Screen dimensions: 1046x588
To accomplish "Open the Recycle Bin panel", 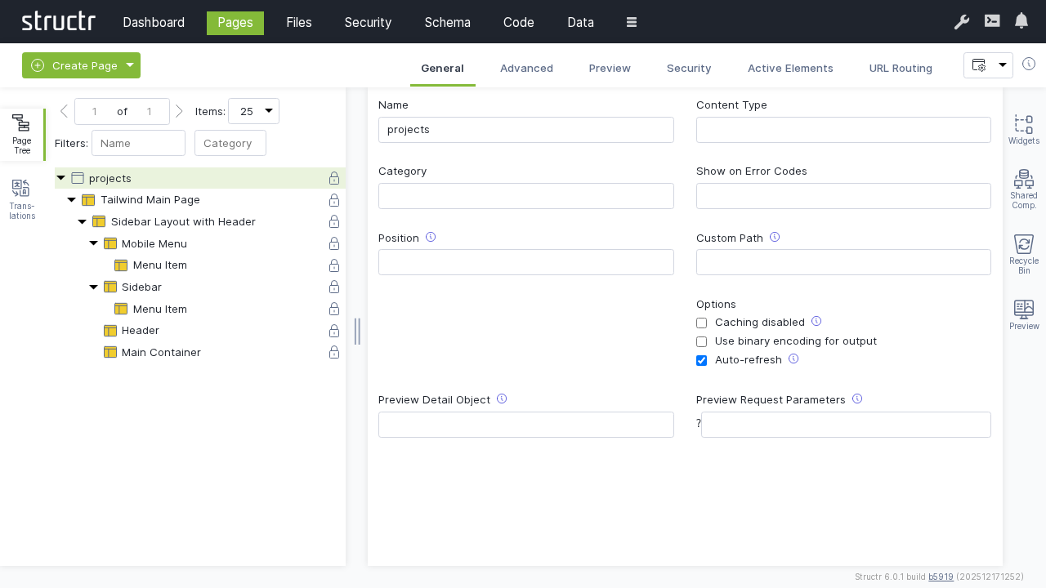I will pyautogui.click(x=1023, y=253).
